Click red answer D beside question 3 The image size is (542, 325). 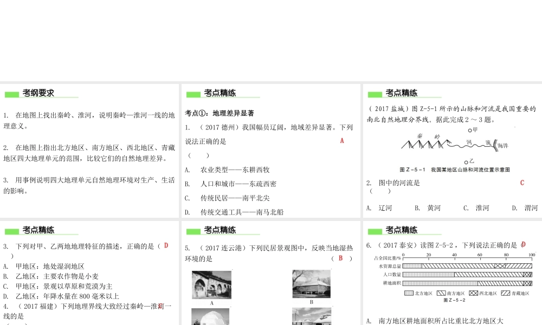166,245
